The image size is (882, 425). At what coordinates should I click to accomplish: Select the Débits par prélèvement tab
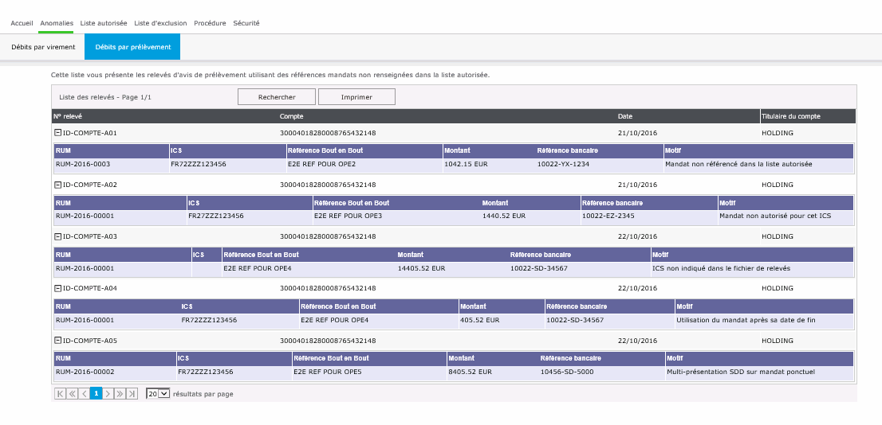tap(132, 47)
